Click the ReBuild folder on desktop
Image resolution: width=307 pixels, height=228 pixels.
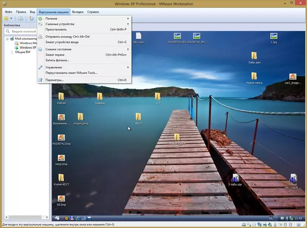tap(61, 97)
